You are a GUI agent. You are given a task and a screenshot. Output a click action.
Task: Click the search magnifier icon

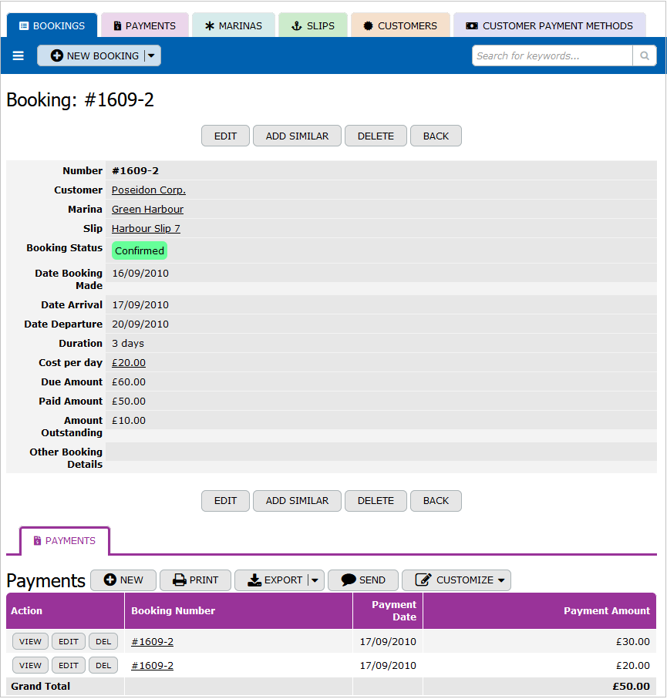(x=644, y=56)
